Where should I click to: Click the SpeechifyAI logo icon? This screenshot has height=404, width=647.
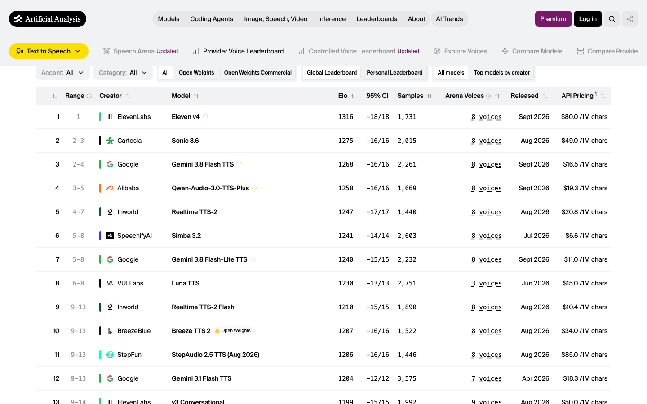click(x=110, y=236)
